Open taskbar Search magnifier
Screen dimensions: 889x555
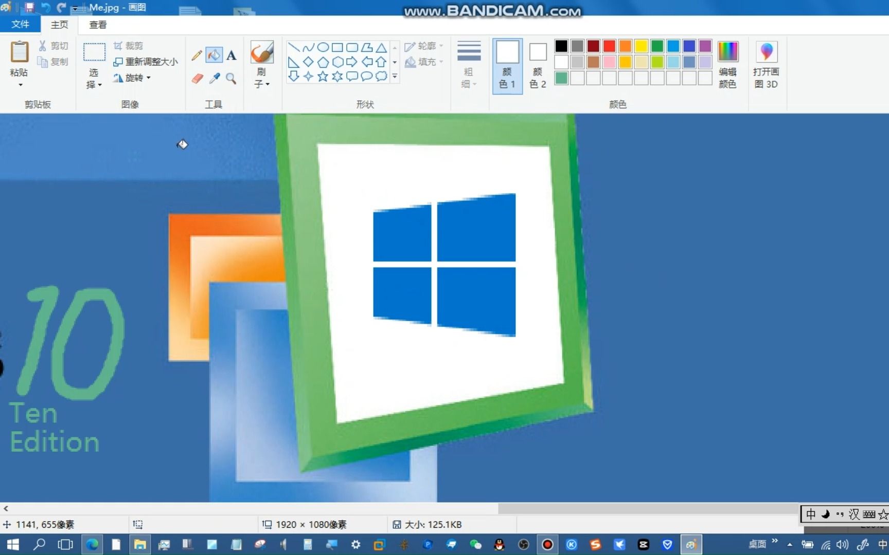coord(39,544)
